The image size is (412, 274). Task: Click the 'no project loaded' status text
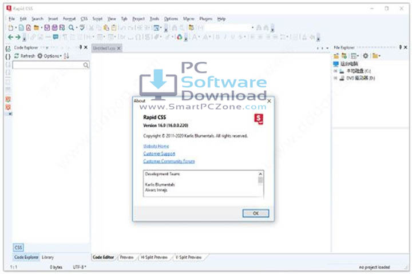(374, 267)
